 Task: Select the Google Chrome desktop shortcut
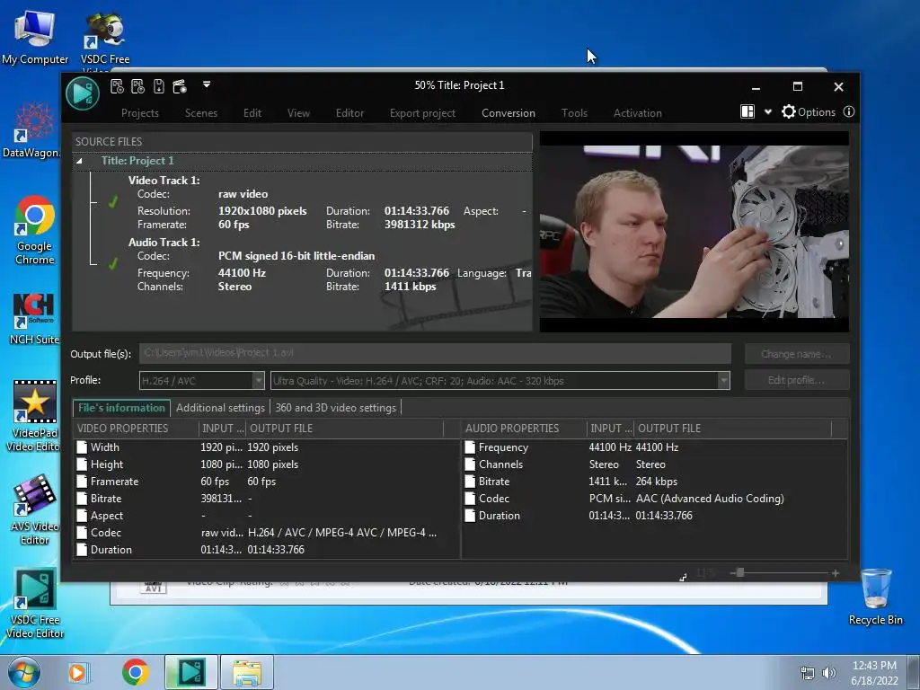[35, 230]
